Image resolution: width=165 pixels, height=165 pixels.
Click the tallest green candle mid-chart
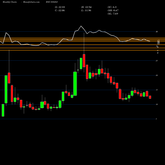tap(75, 83)
